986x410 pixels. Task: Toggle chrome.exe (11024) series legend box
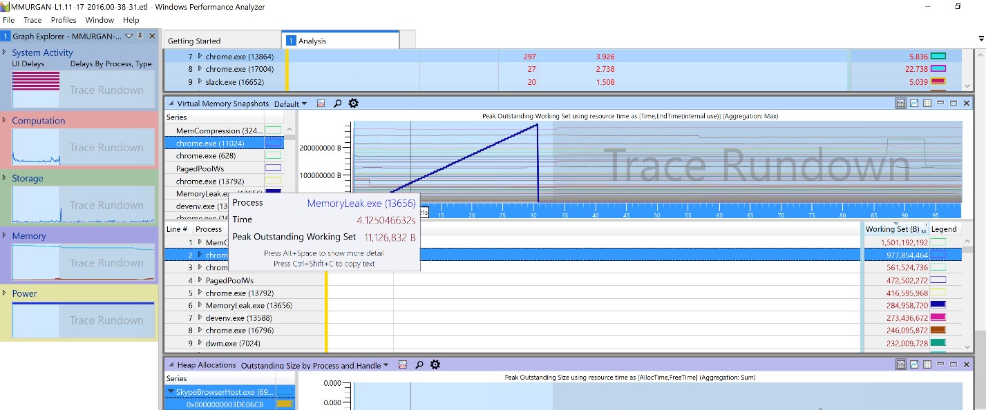[274, 143]
